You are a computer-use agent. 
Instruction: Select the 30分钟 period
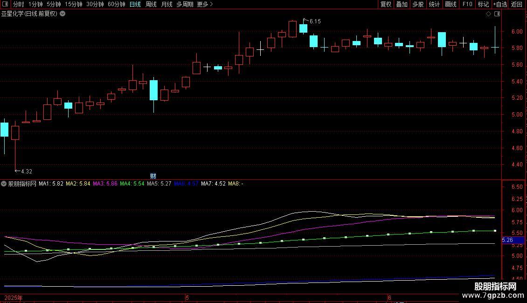(95, 4)
